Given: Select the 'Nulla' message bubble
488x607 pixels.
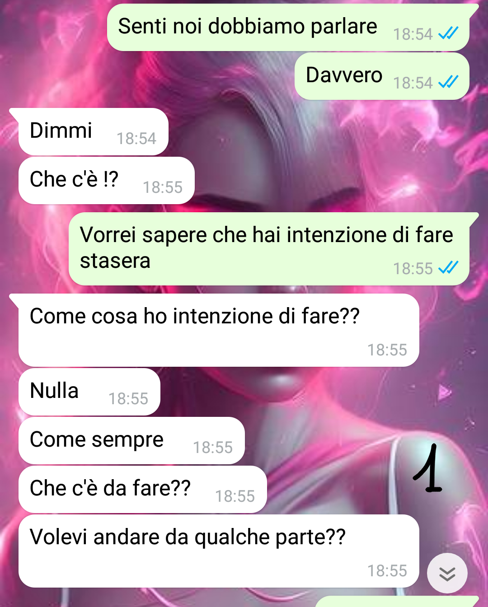Looking at the screenshot, I should pyautogui.click(x=89, y=392).
